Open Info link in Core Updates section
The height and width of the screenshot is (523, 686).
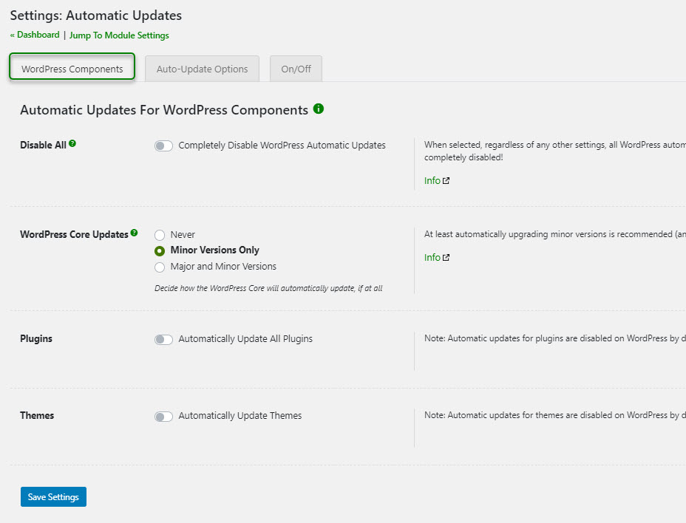click(x=432, y=258)
